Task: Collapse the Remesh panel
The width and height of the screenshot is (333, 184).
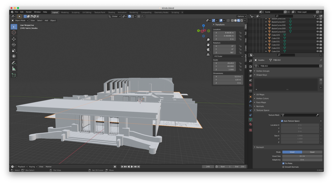Action: click(260, 147)
